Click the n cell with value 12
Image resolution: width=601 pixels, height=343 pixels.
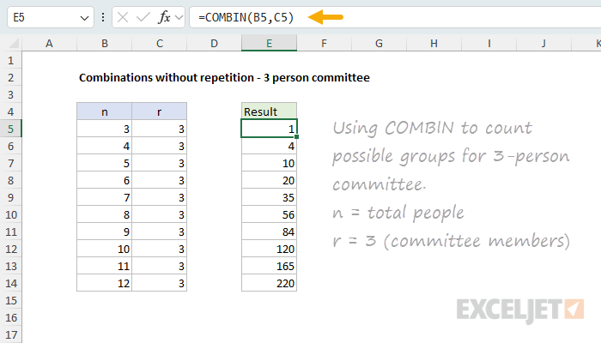pyautogui.click(x=104, y=283)
